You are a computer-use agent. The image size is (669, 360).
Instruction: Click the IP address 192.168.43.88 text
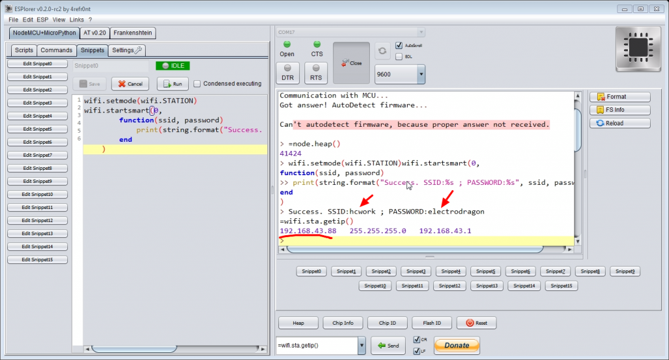point(308,231)
